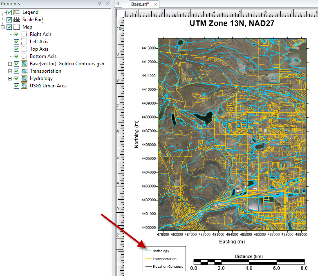Click the Northing (m) axis title
Screen dimensions: 318x276
tap(137, 134)
